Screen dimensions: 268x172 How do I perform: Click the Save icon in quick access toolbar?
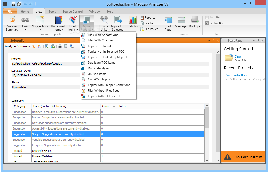13,4
